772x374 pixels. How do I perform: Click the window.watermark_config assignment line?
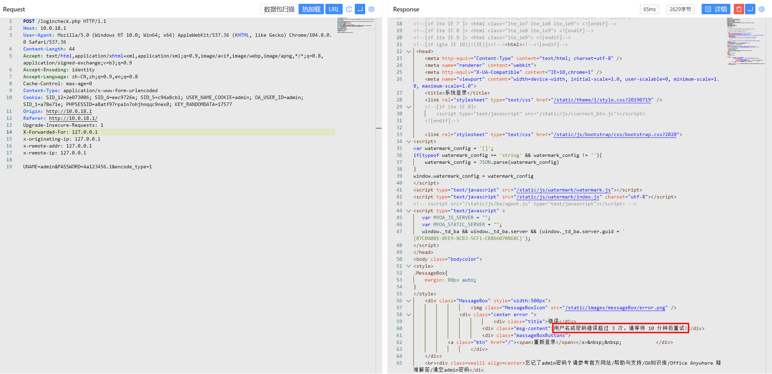tap(473, 176)
